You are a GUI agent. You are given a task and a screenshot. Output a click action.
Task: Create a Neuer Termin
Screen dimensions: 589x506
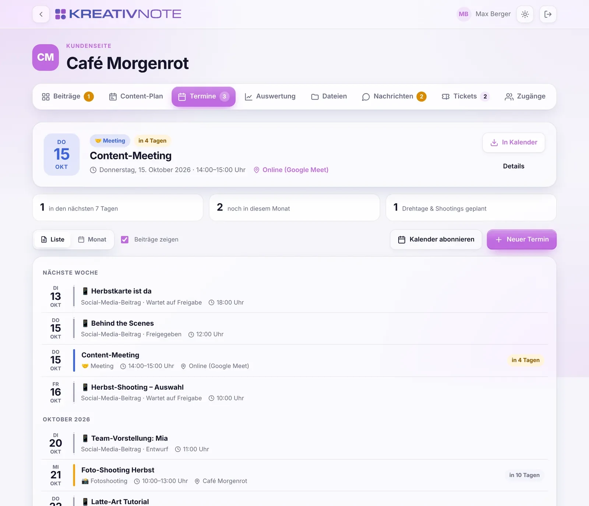click(522, 240)
